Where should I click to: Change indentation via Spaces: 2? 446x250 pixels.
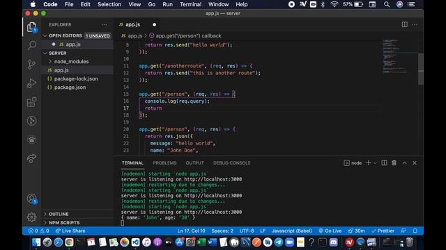222,231
